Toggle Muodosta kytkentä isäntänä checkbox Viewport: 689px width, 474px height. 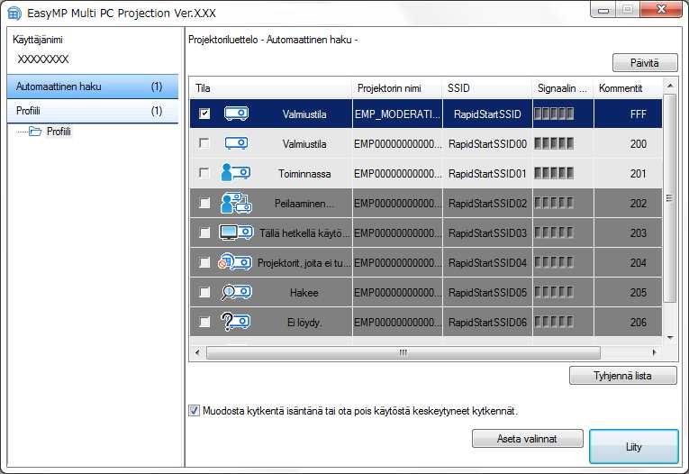(194, 411)
